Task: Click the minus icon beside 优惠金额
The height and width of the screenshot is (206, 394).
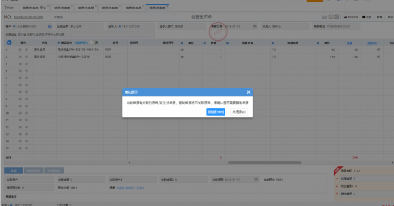Action: (x=337, y=178)
